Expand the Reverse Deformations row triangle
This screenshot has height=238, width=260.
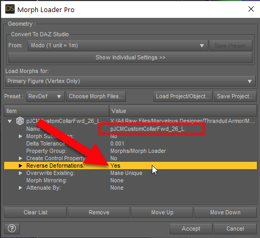pos(20,165)
